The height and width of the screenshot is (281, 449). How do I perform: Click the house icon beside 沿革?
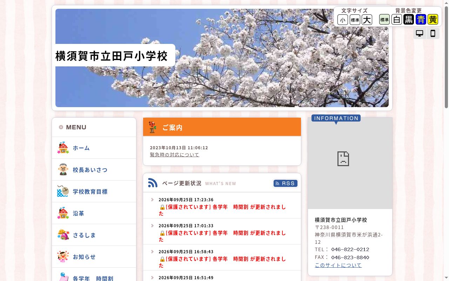pos(63,213)
